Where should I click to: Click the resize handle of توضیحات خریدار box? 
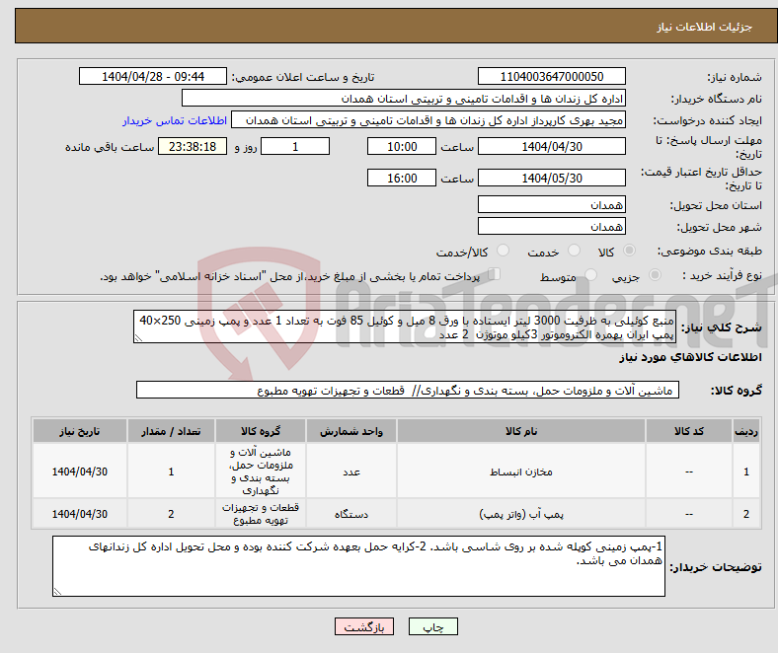point(57,592)
